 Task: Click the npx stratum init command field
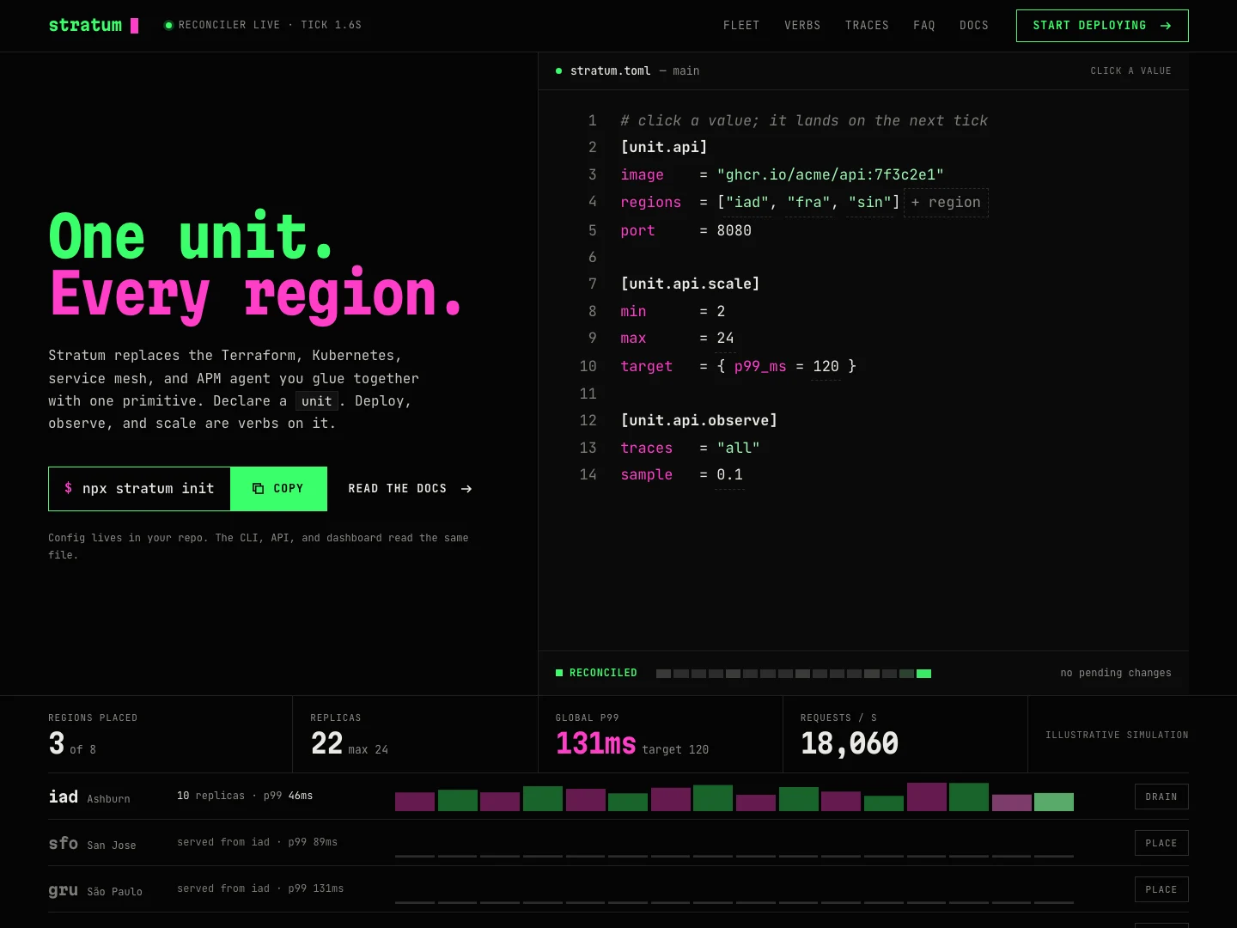point(139,488)
